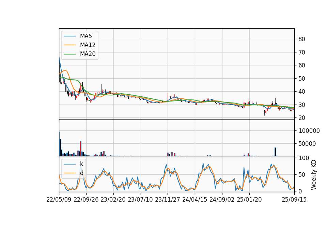
Task: Click the price axis value 70
Action: tap(301, 52)
